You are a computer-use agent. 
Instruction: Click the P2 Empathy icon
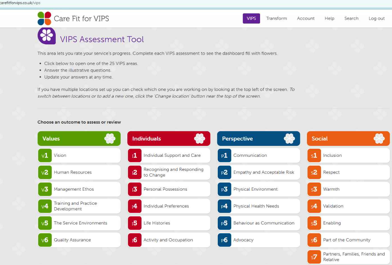click(x=224, y=172)
